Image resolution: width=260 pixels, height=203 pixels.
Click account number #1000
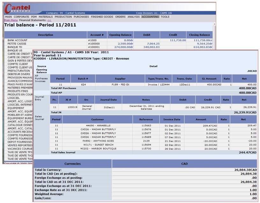click(92, 40)
